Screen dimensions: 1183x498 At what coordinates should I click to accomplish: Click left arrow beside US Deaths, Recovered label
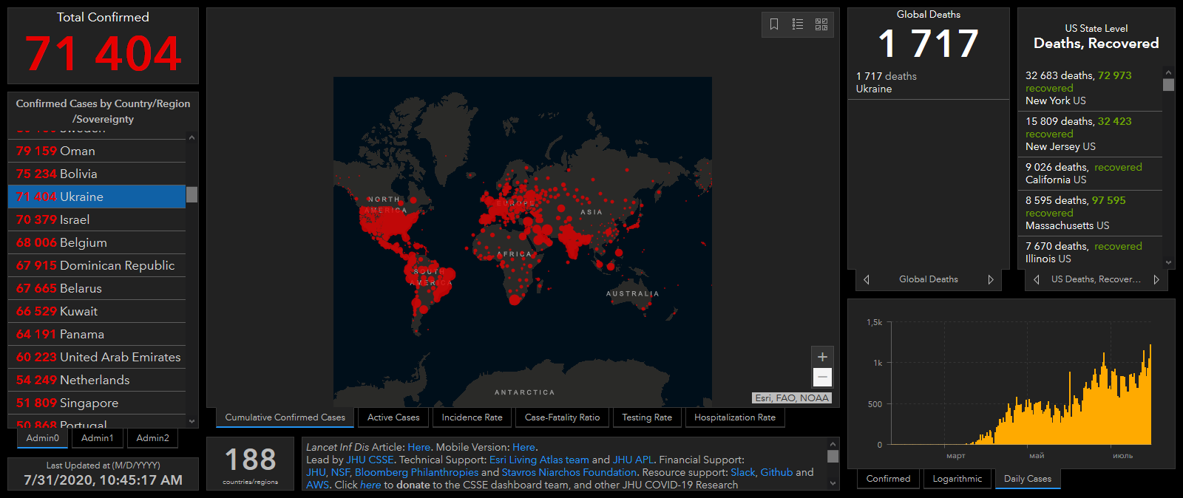[1037, 279]
